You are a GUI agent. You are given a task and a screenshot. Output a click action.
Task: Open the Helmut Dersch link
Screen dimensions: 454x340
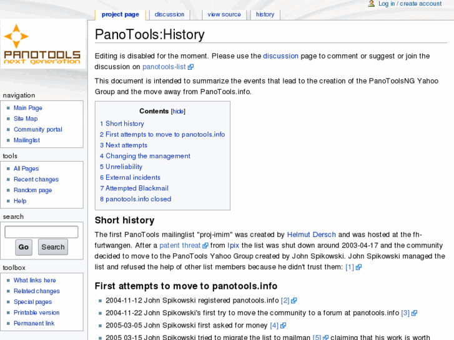311,235
